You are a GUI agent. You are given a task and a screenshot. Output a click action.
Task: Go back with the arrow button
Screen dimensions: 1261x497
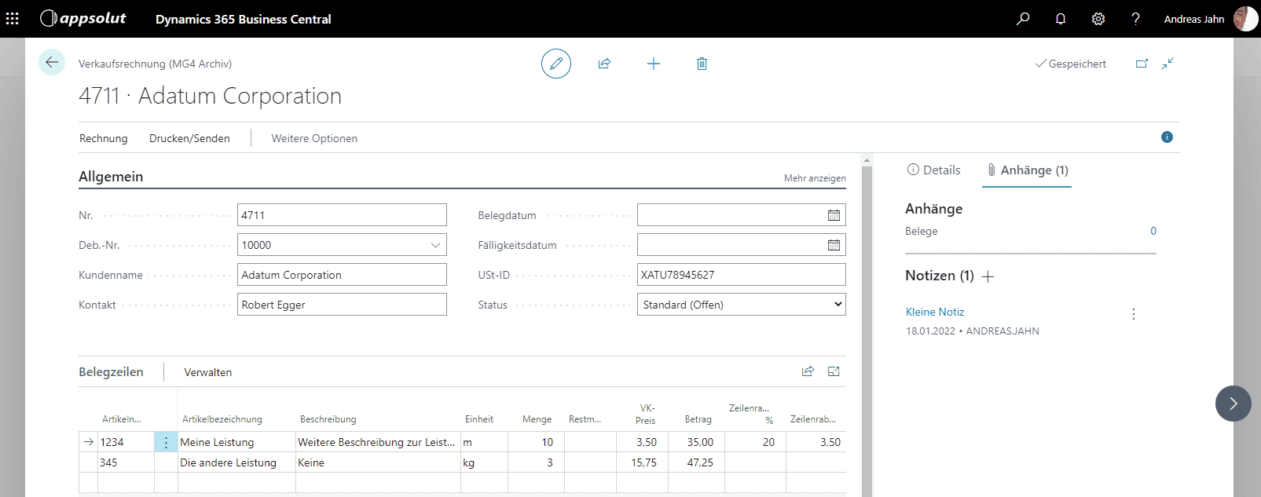click(52, 62)
